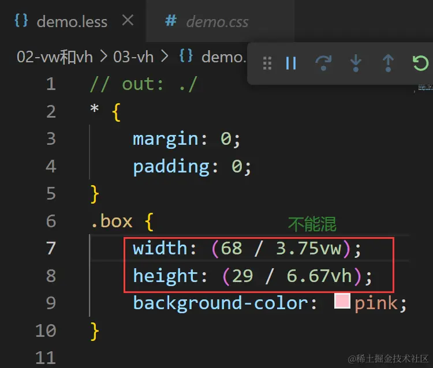Close the demo.less tab
Screen dimensions: 433x368
point(128,20)
